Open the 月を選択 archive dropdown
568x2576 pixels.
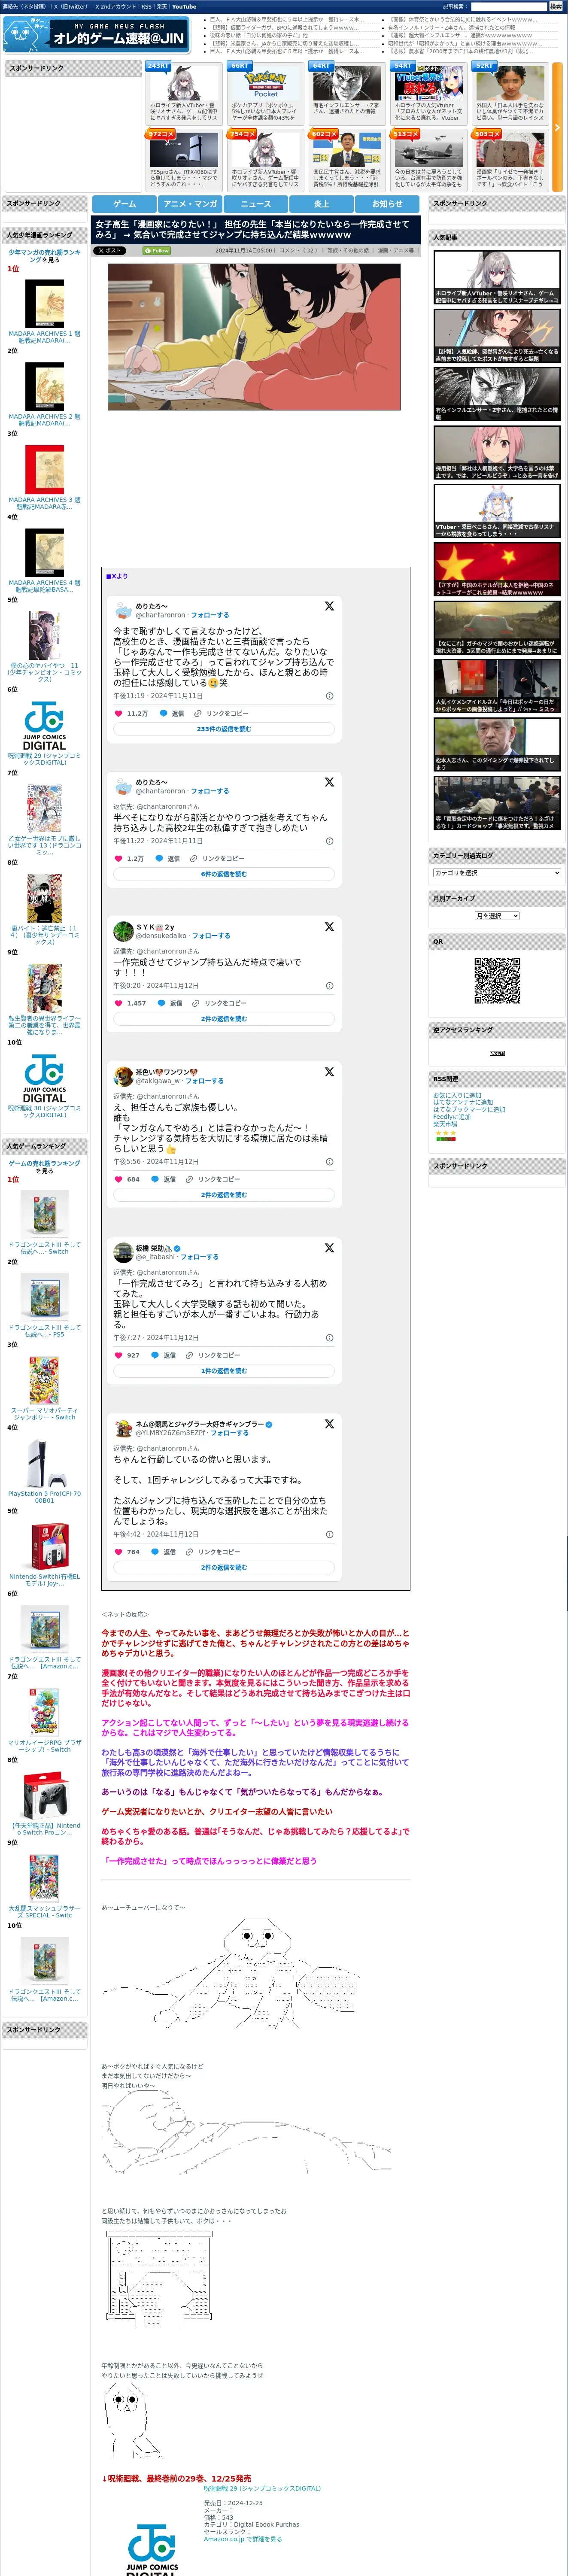pos(497,916)
